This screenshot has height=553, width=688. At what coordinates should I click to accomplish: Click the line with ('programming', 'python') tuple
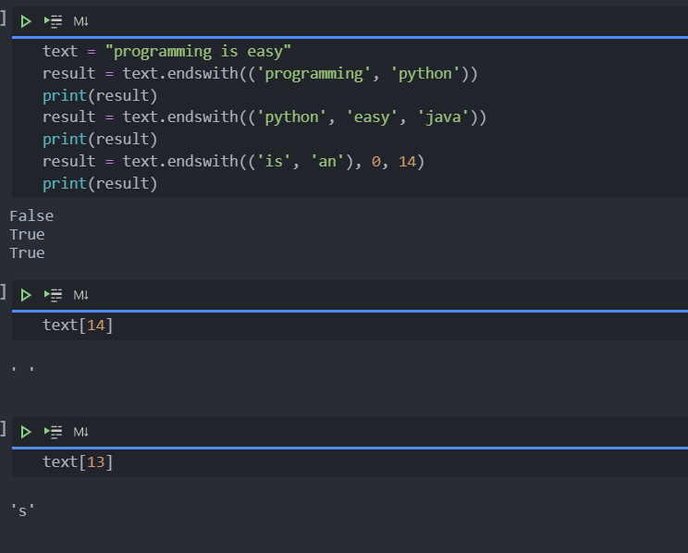[x=259, y=73]
